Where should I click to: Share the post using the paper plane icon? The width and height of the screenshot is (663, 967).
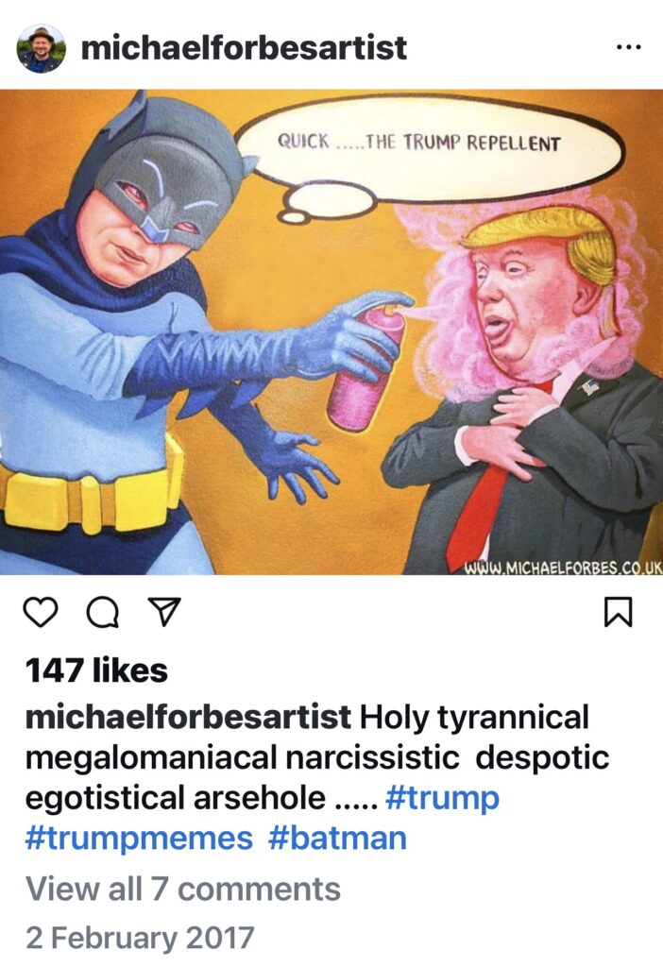point(164,612)
